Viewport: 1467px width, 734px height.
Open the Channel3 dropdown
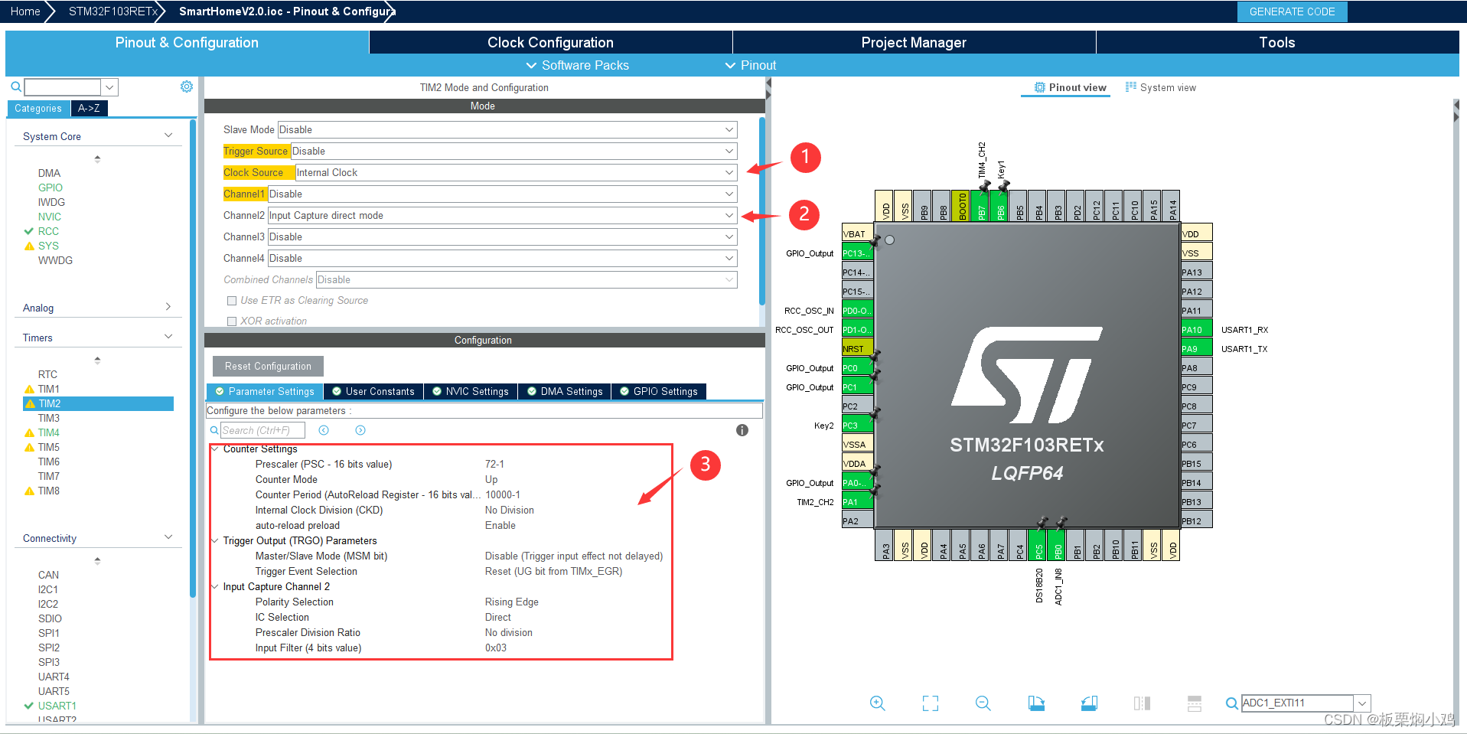pyautogui.click(x=503, y=237)
